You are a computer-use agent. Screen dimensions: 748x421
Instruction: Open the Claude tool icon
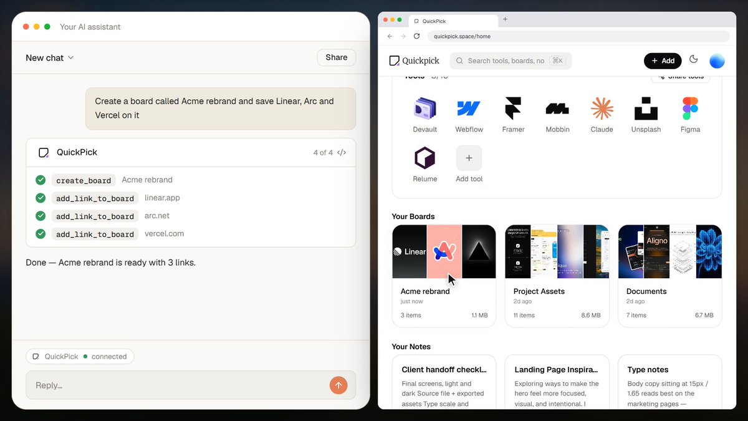[602, 109]
